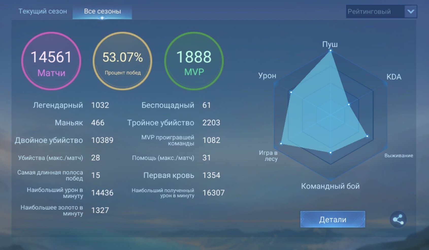This screenshot has height=250, width=429.
Task: Select the Легендарный stat row
Action: [71, 105]
